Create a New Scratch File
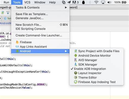The image size is (129, 99). pyautogui.click(x=40, y=25)
